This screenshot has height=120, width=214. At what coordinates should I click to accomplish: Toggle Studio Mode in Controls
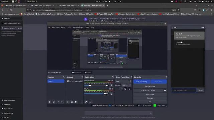pyautogui.click(x=150, y=94)
